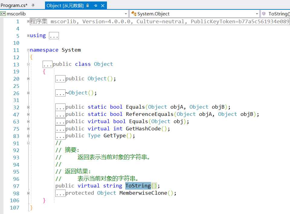Viewport: 290px width, 214px height.
Task: Expand MemberwiseClone comments on line 98
Action: (x=28, y=193)
